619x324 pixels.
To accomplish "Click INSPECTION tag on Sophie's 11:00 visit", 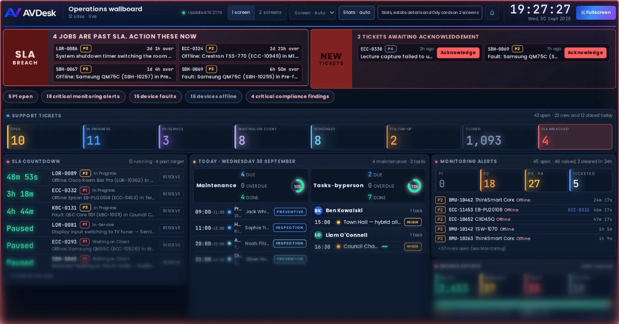I will click(290, 227).
